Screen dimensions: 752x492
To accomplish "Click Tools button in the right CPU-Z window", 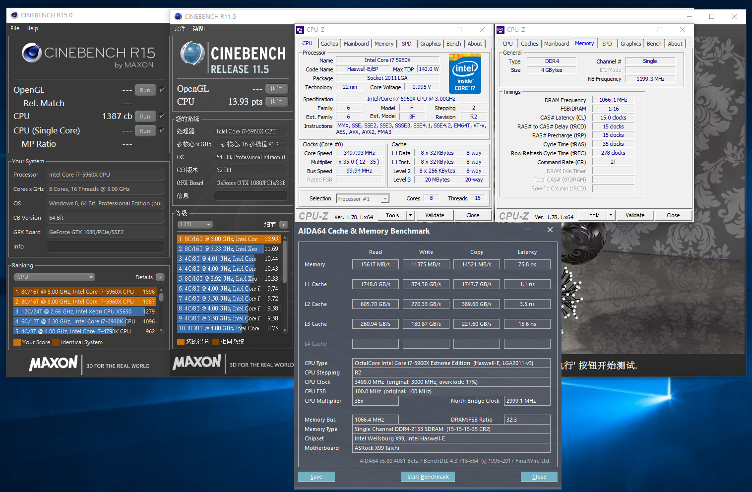I will pos(593,215).
